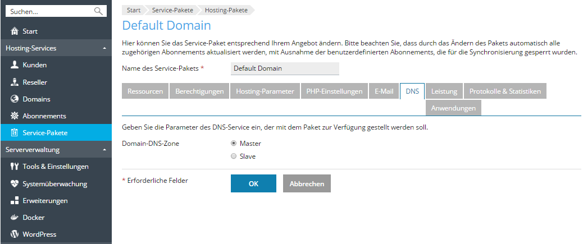The image size is (583, 244).
Task: Click the Abbrechen button
Action: pos(307,184)
